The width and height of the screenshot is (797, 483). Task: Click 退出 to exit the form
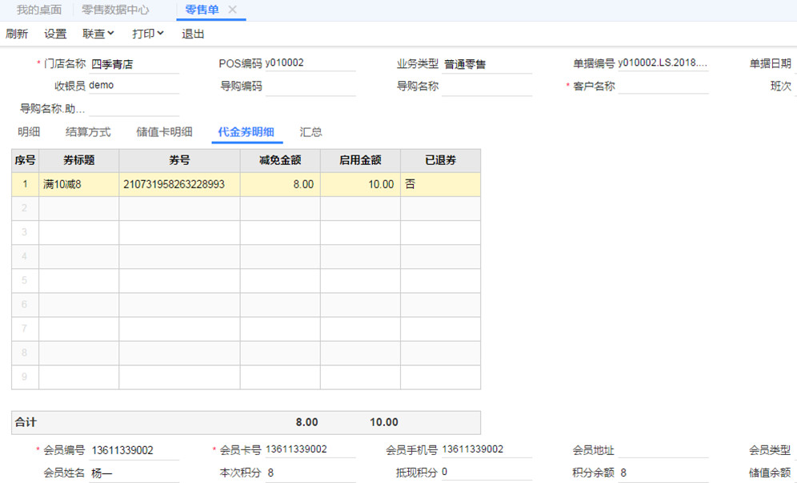click(193, 34)
